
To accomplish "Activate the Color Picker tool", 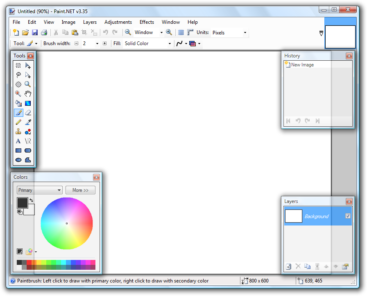I will click(28, 122).
